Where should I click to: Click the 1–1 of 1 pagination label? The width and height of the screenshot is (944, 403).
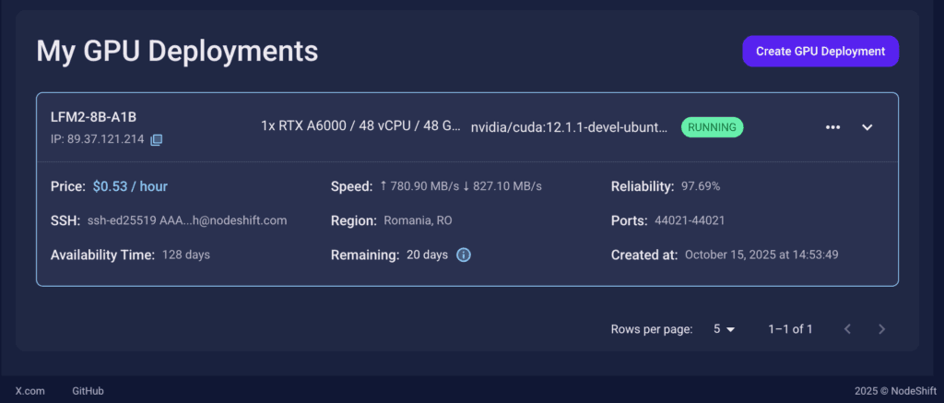790,329
